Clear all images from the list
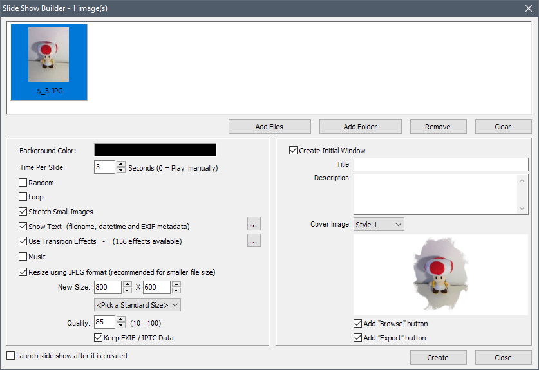The height and width of the screenshot is (370, 539). coord(503,127)
